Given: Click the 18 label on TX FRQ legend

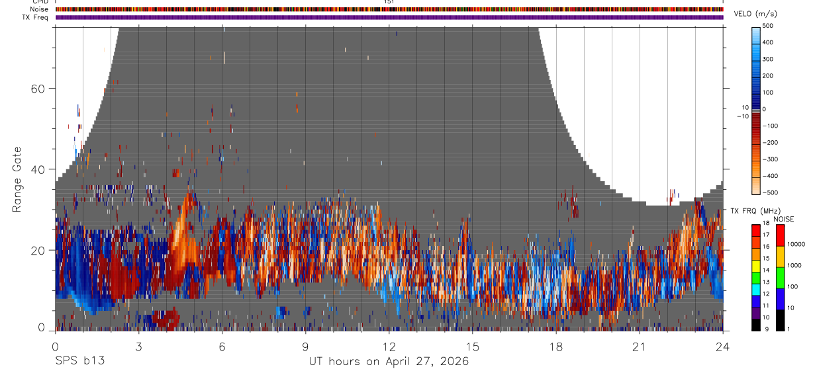Looking at the screenshot, I should click(767, 224).
